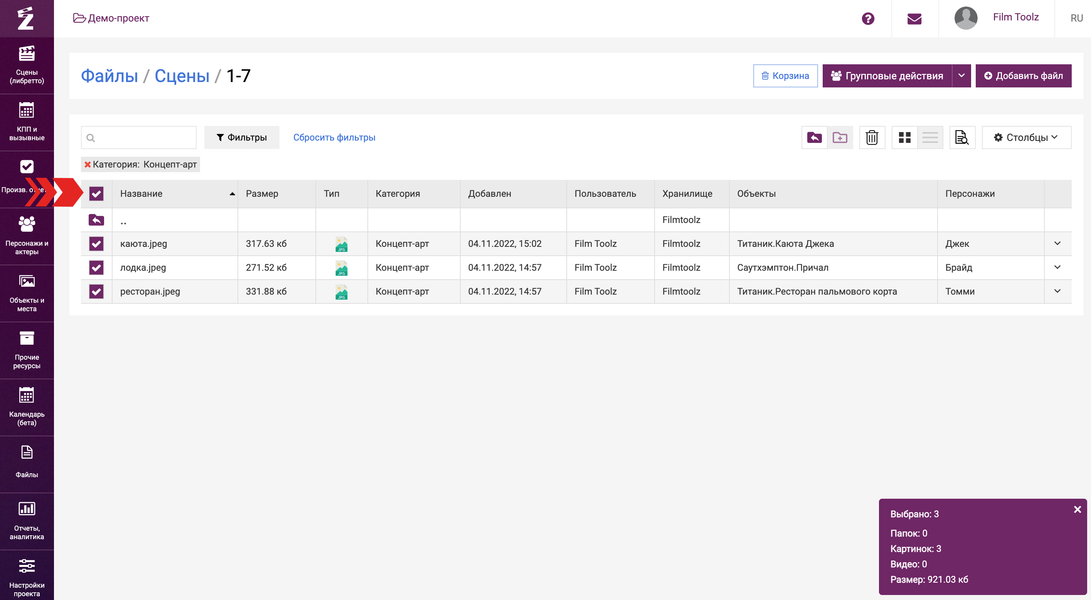
Task: Click the help question mark icon
Action: coord(868,18)
